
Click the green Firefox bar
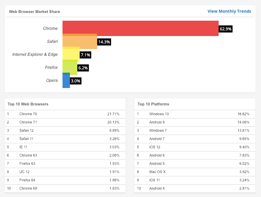pyautogui.click(x=70, y=67)
